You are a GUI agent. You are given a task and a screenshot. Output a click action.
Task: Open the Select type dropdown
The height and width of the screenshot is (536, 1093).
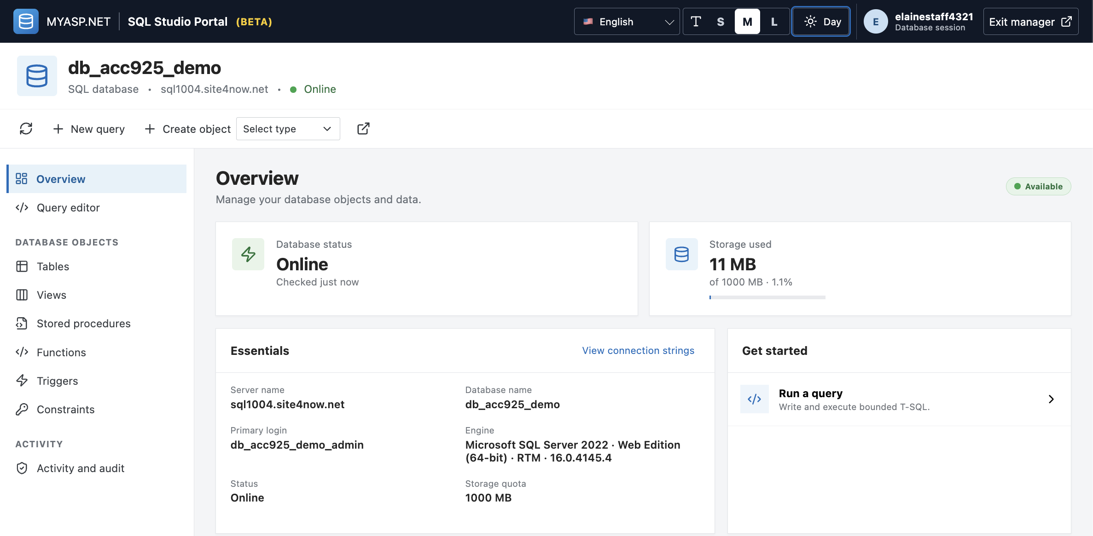[288, 129]
